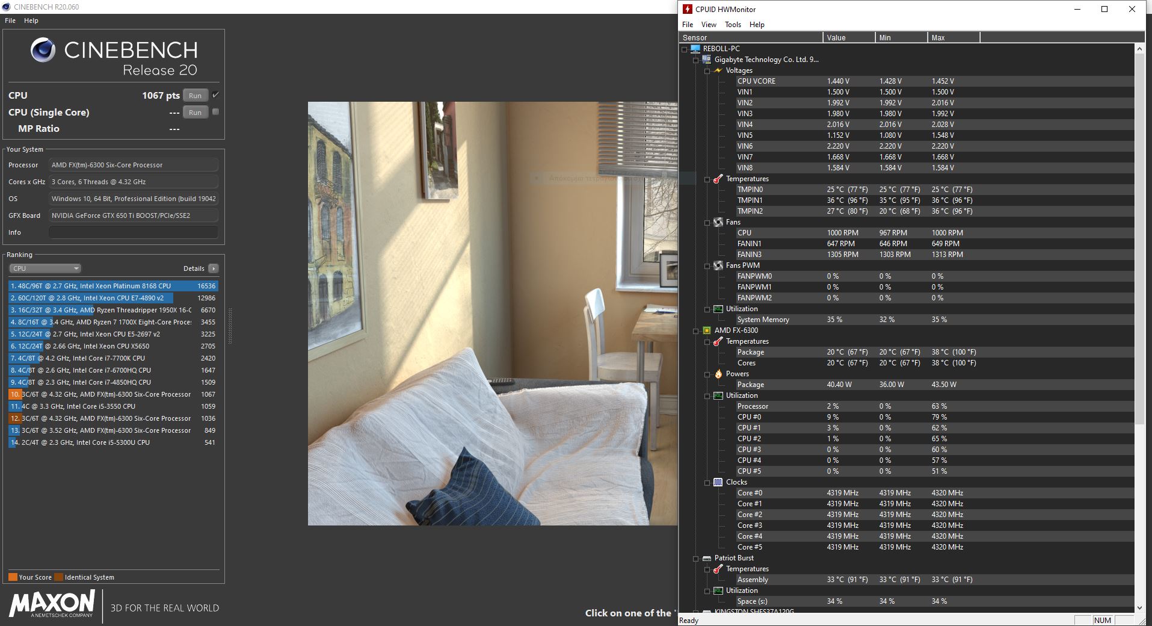Collapse the Voltages tree node
This screenshot has height=626, width=1152.
[707, 70]
